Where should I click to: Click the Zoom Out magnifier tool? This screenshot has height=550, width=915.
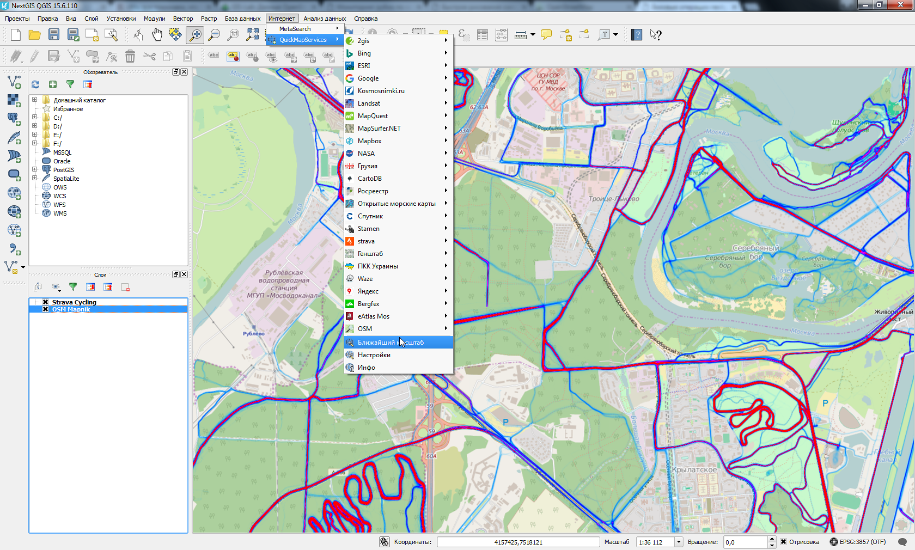[214, 35]
